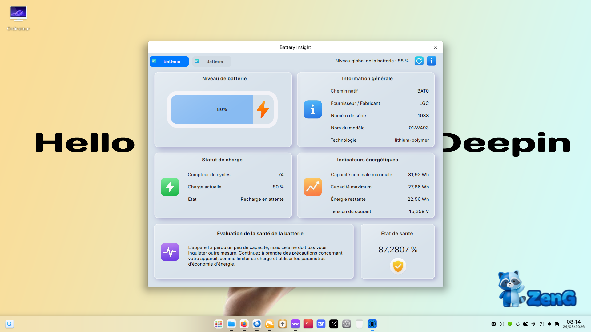Click the green charging bolt icon

coord(170,187)
